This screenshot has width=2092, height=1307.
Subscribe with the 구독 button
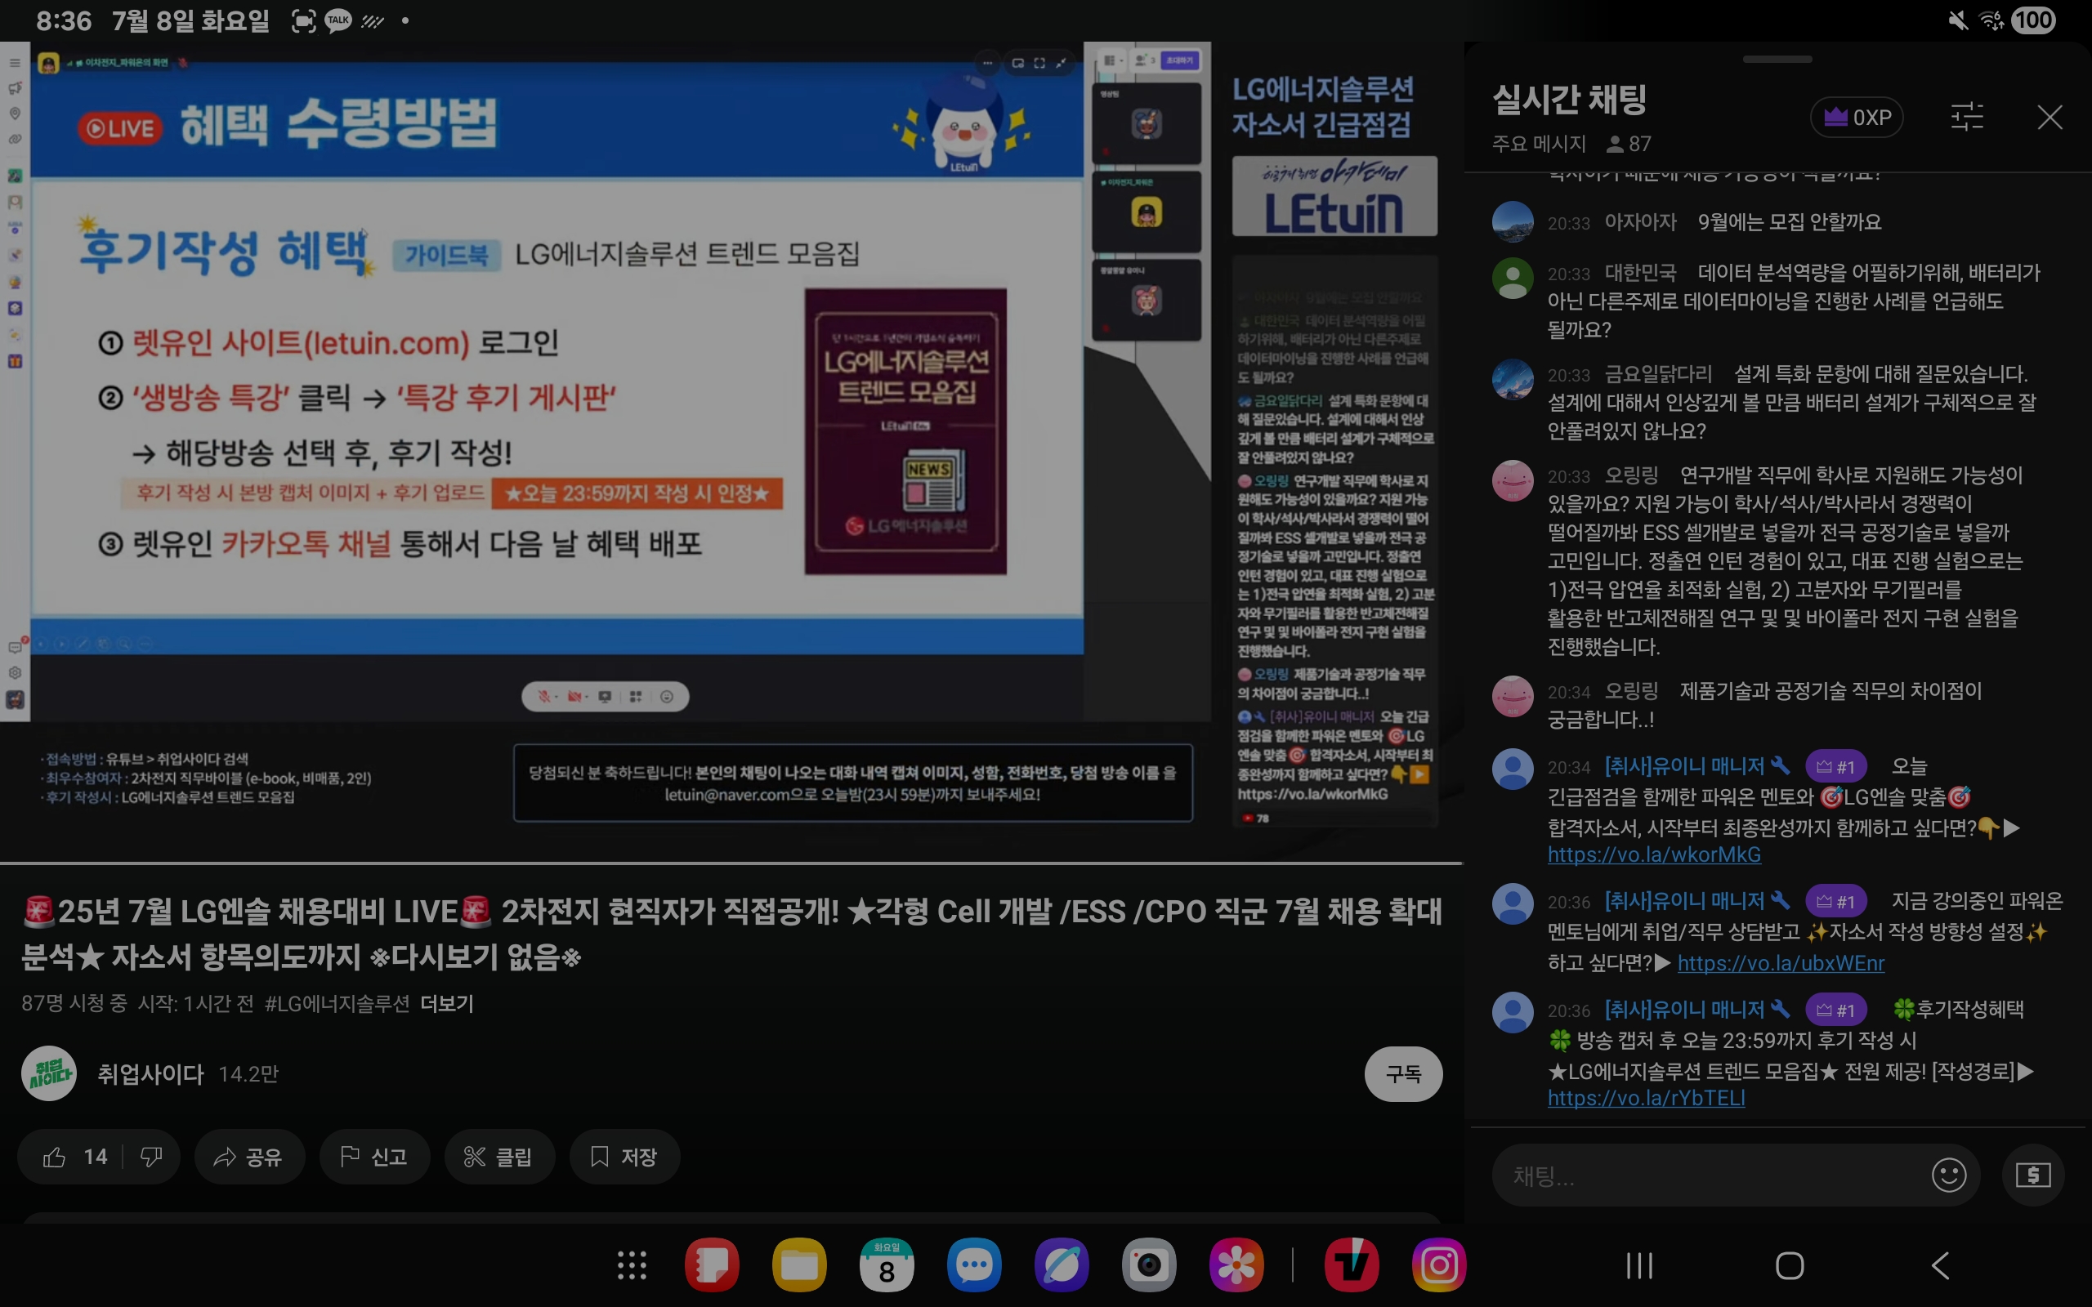[x=1403, y=1073]
